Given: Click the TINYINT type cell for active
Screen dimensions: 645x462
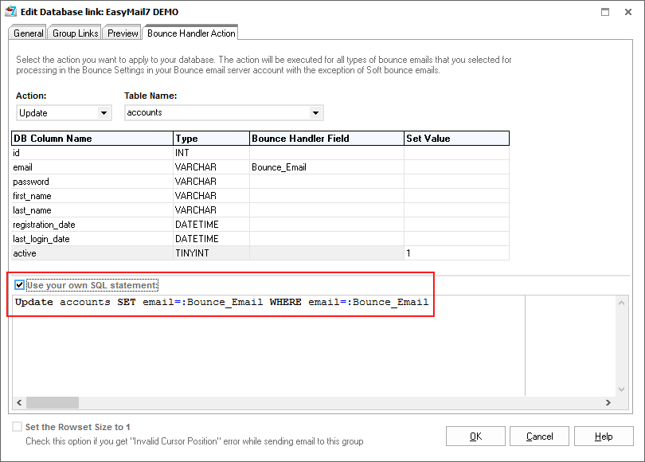Looking at the screenshot, I should coord(212,253).
